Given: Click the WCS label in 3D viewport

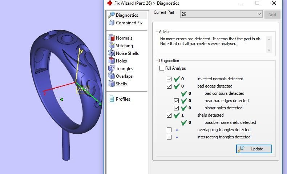Looking at the screenshot, I should [x=82, y=89].
